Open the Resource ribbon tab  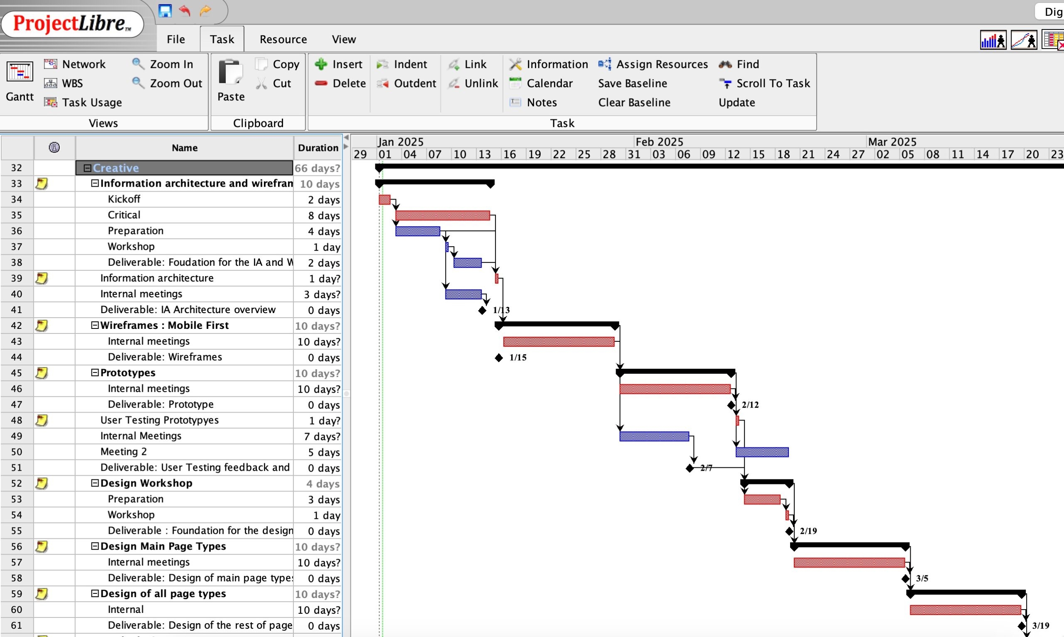click(283, 40)
